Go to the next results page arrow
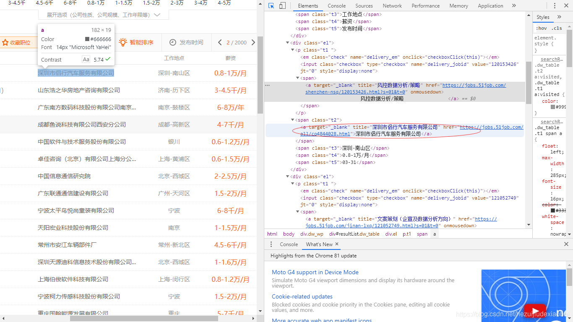Image resolution: width=573 pixels, height=322 pixels. (253, 42)
